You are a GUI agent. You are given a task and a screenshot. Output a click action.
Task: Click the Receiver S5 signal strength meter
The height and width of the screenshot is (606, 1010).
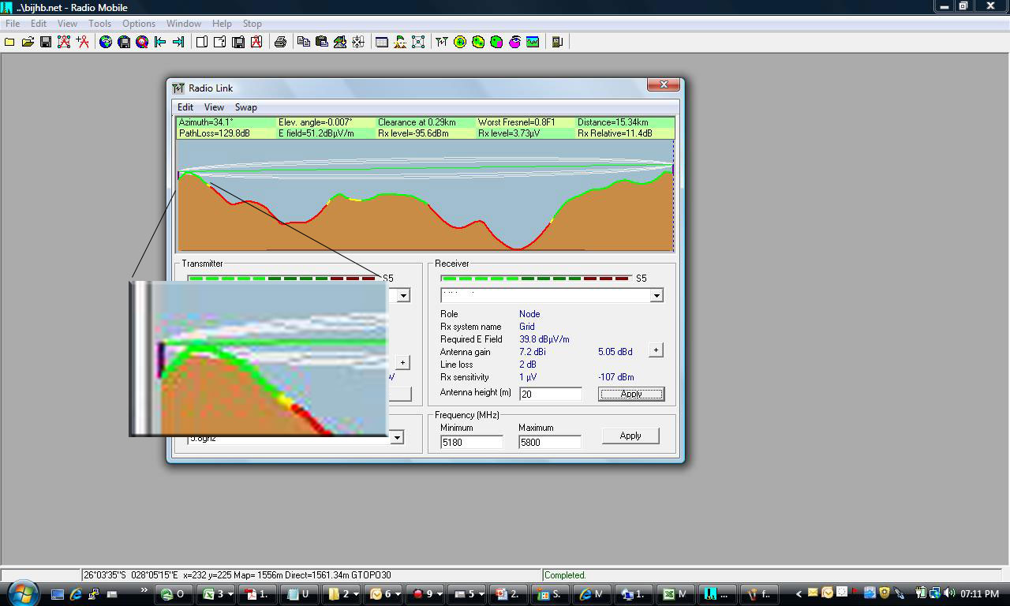537,278
